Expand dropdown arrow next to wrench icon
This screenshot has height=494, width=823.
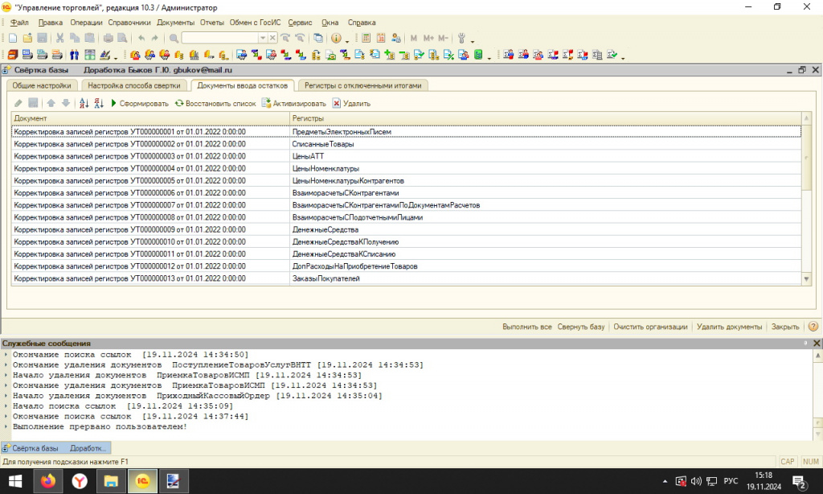point(473,40)
